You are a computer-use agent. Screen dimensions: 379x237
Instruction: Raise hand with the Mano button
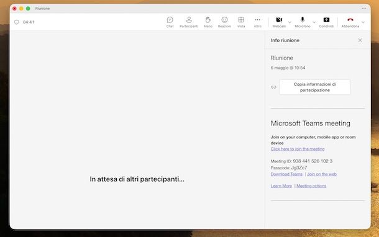point(208,22)
